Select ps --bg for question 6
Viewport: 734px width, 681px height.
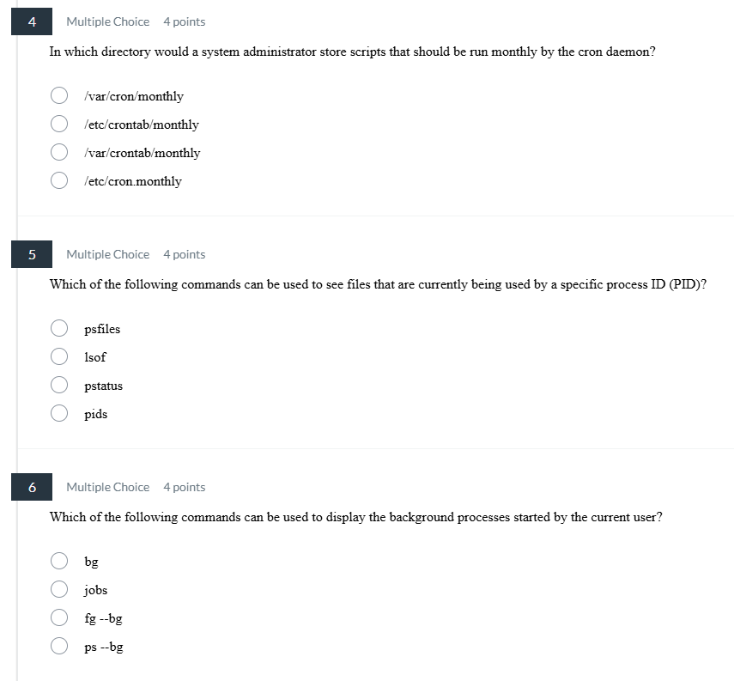[x=58, y=645]
